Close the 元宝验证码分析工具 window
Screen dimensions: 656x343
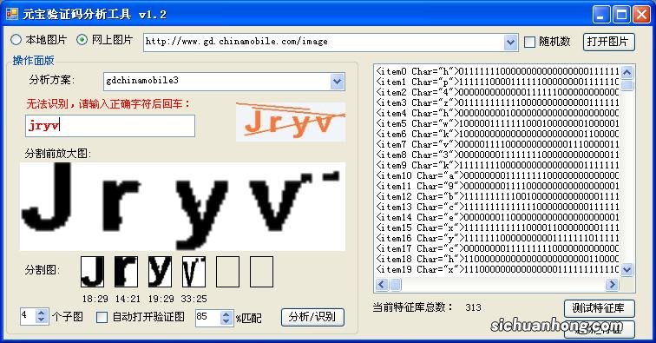click(x=642, y=15)
